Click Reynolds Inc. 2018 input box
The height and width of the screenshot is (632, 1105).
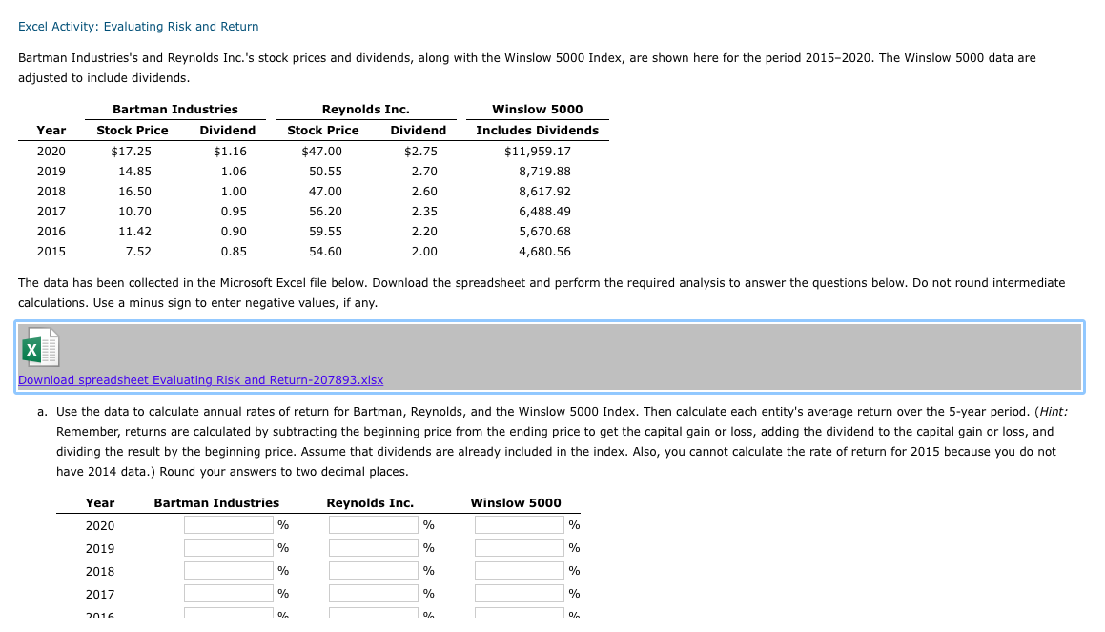(x=372, y=569)
